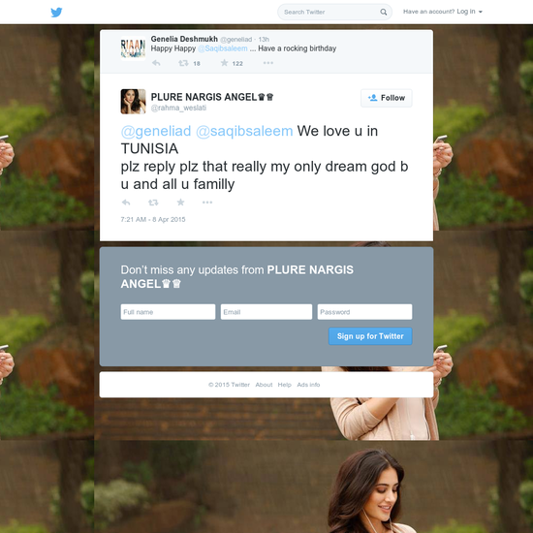Click the 18 retweets count
The height and width of the screenshot is (533, 533).
tap(197, 64)
